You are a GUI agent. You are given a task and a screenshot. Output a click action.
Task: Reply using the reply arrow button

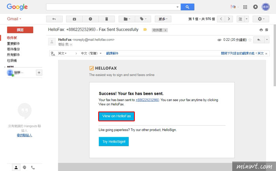tap(259, 40)
